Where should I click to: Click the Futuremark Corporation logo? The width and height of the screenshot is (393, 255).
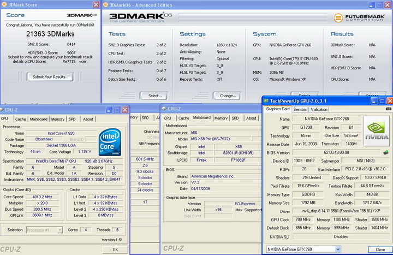pyautogui.click(x=359, y=17)
